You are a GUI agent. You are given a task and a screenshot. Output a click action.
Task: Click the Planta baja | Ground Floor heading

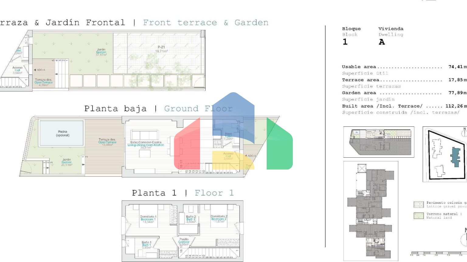pos(158,109)
